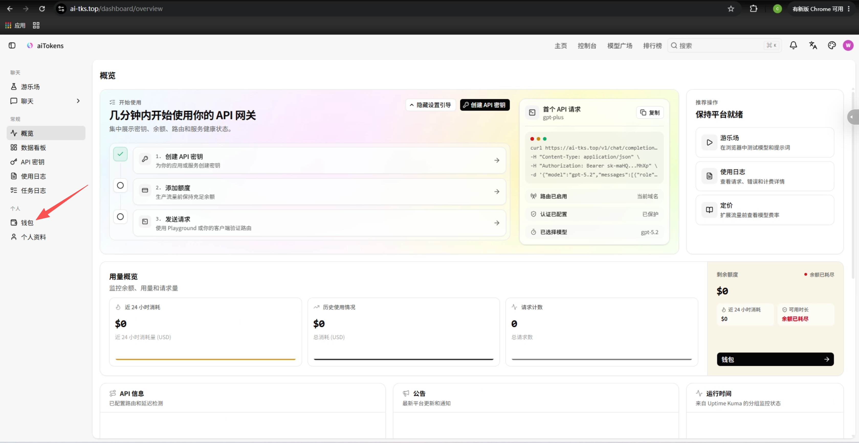The height and width of the screenshot is (443, 859).
Task: Open step 2 添加额度 arrow
Action: pyautogui.click(x=497, y=192)
